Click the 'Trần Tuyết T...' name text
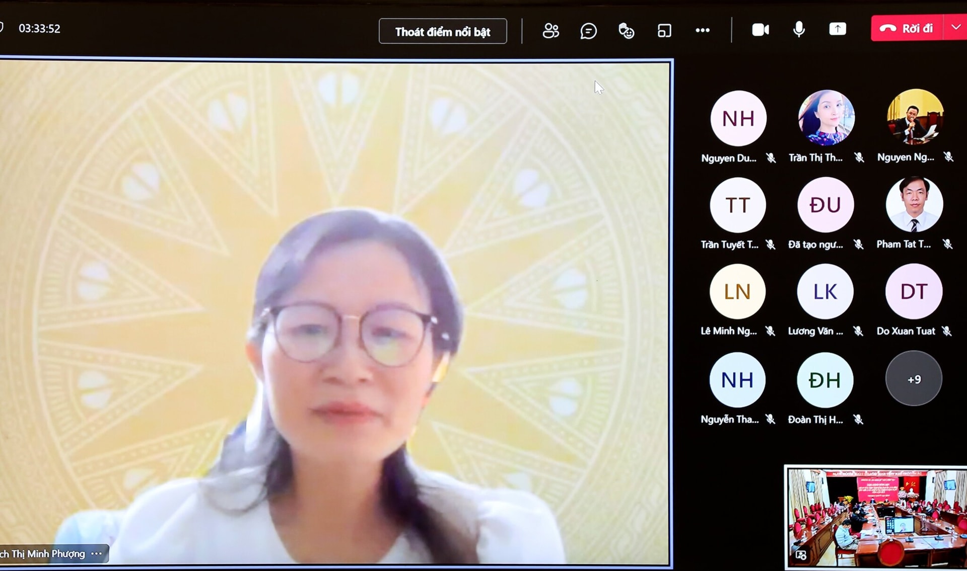 click(x=729, y=244)
